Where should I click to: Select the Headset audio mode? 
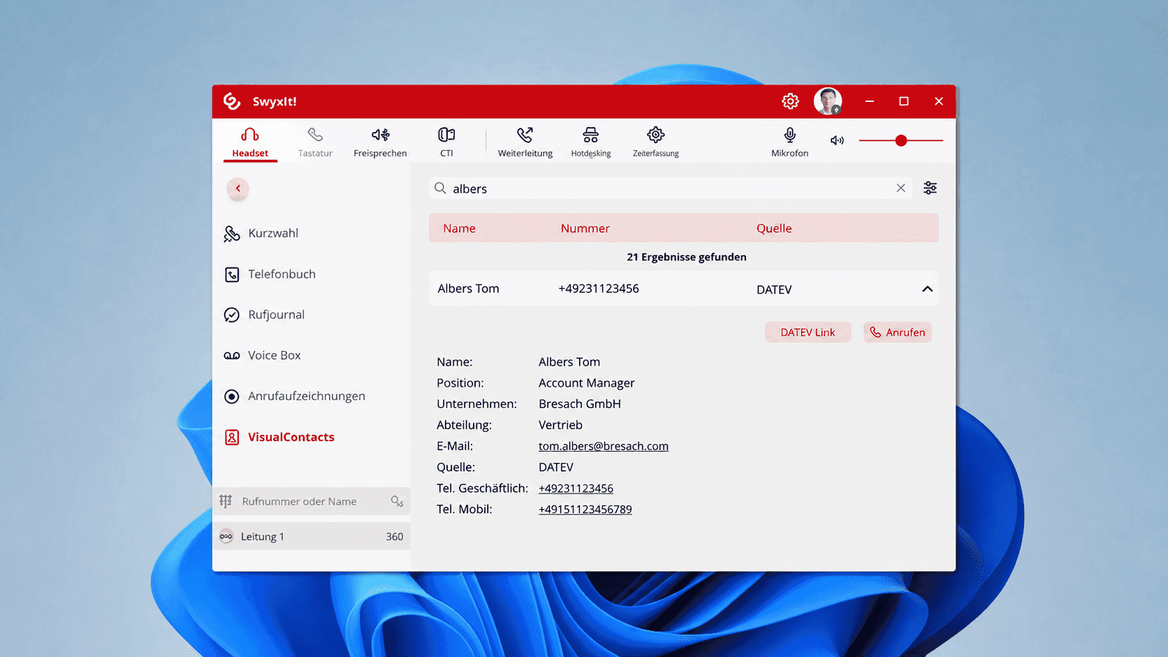pos(250,142)
